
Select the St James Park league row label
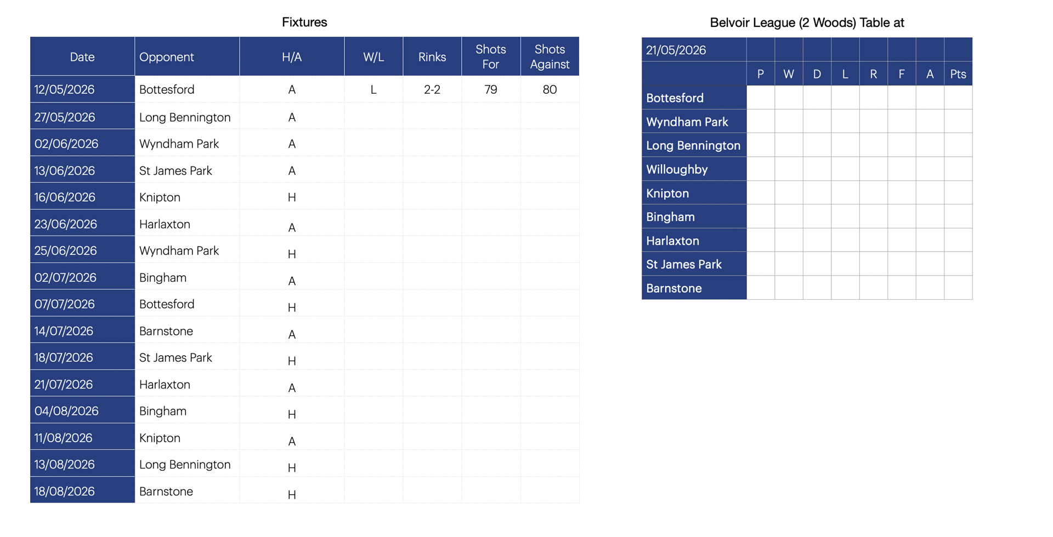pos(694,264)
